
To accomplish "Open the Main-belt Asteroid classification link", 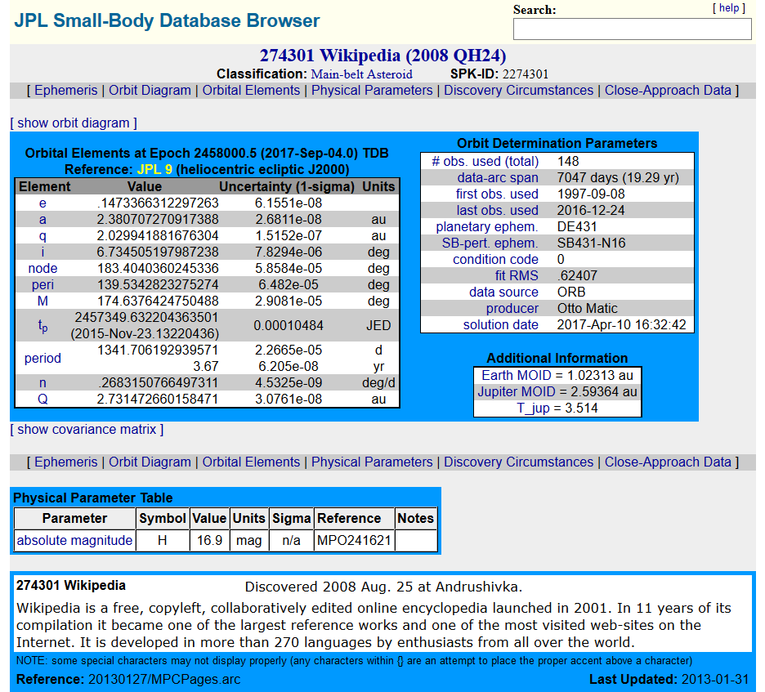I will pos(361,74).
